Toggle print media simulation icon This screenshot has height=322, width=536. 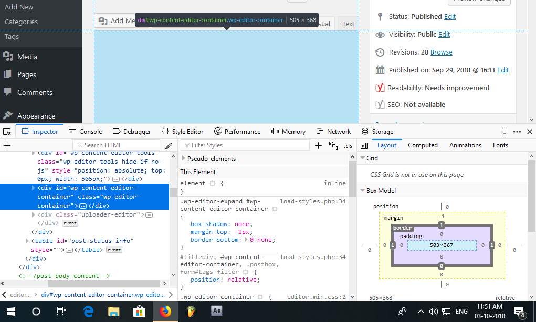point(333,145)
